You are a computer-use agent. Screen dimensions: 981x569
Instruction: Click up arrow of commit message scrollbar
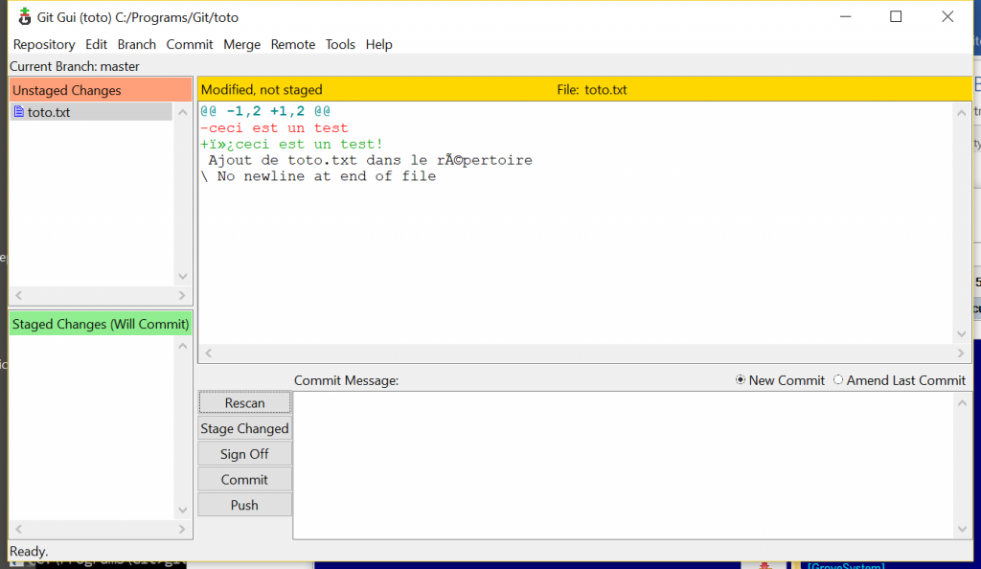tap(962, 402)
